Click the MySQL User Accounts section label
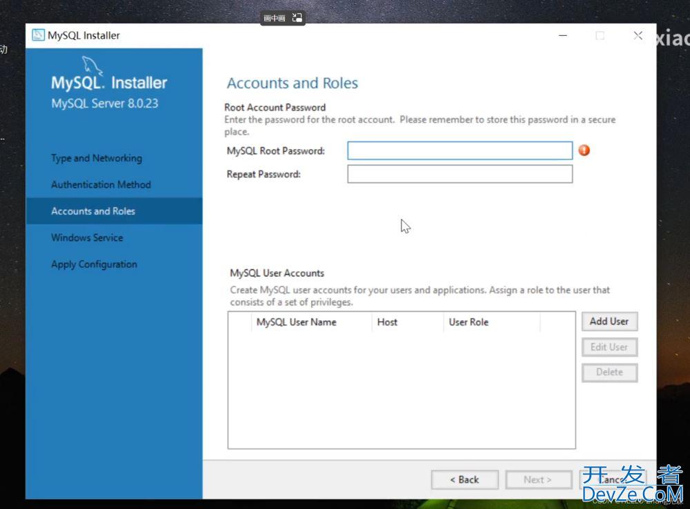The height and width of the screenshot is (509, 690). click(x=277, y=273)
